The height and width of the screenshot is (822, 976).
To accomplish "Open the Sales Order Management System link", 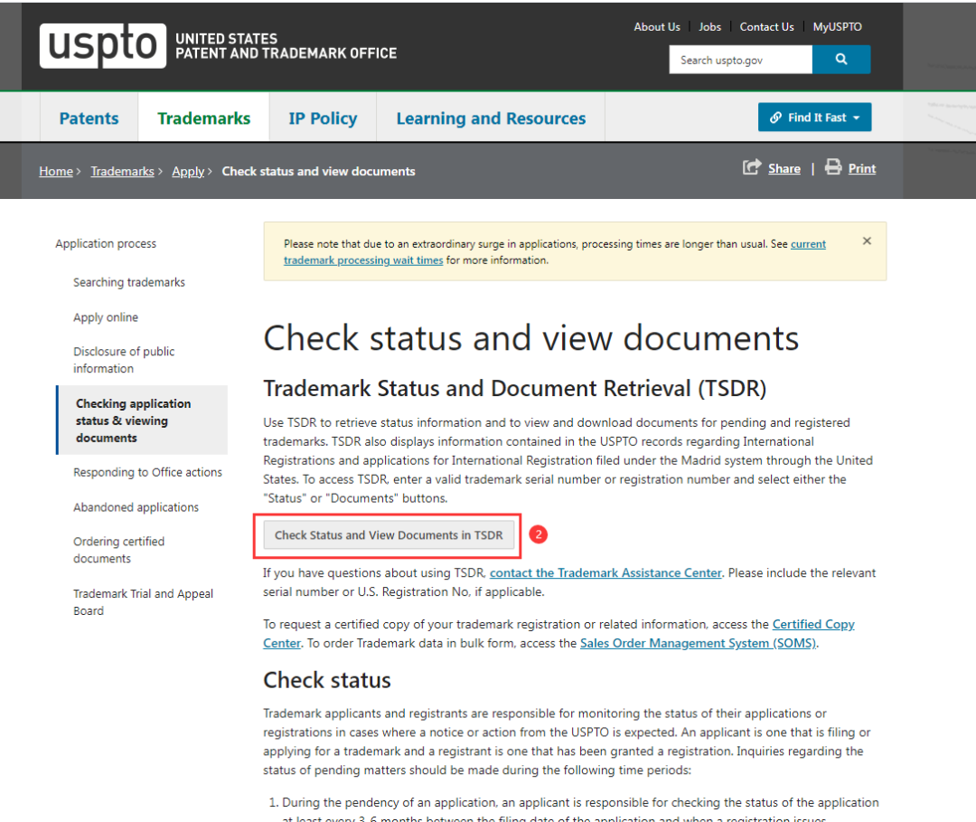I will (697, 643).
